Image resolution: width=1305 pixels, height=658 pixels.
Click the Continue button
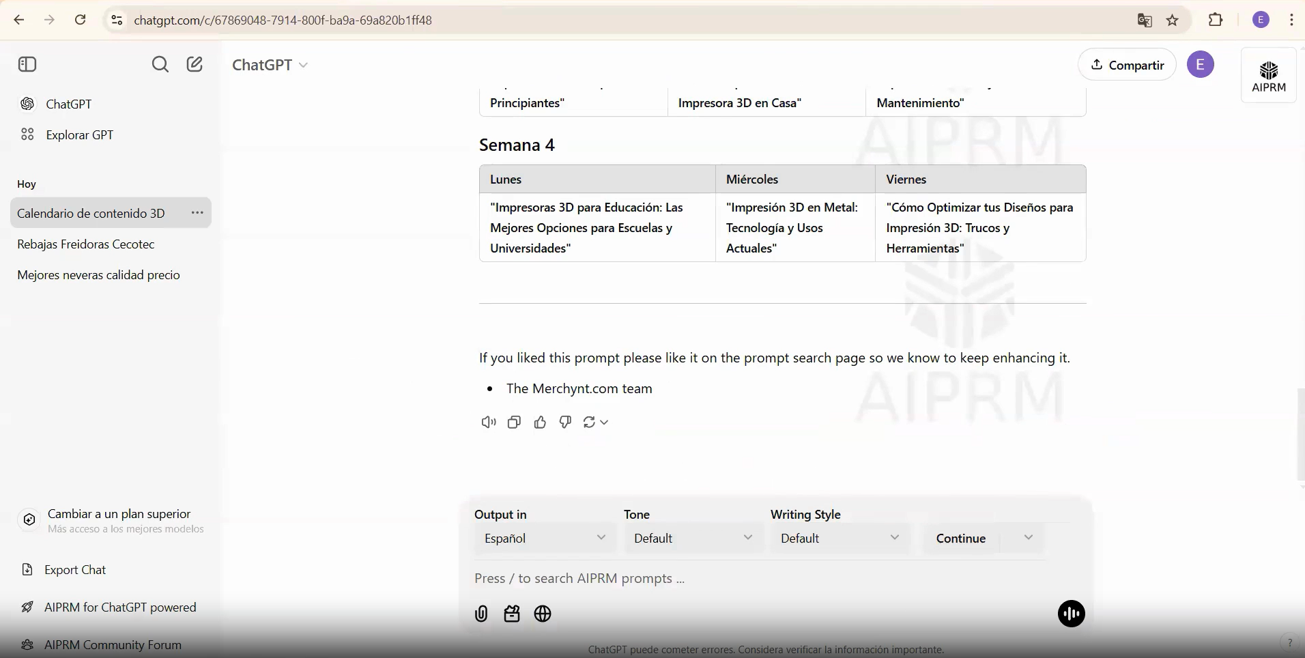(961, 538)
